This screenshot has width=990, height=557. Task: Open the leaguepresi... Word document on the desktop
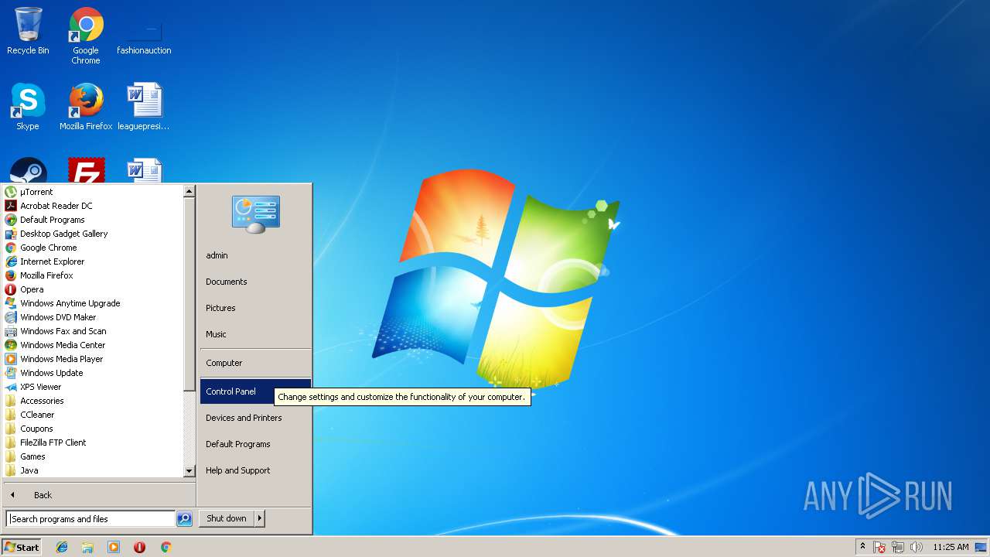[144, 107]
